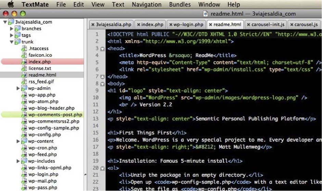322x191 pixels.
Task: Open the Navigation menu
Action: click(x=146, y=4)
